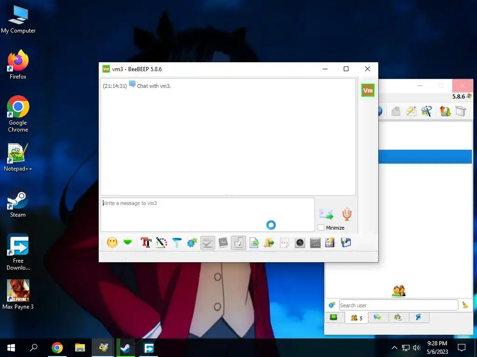Click the floppy disk with pencil icon
477x357 pixels.
click(330, 243)
